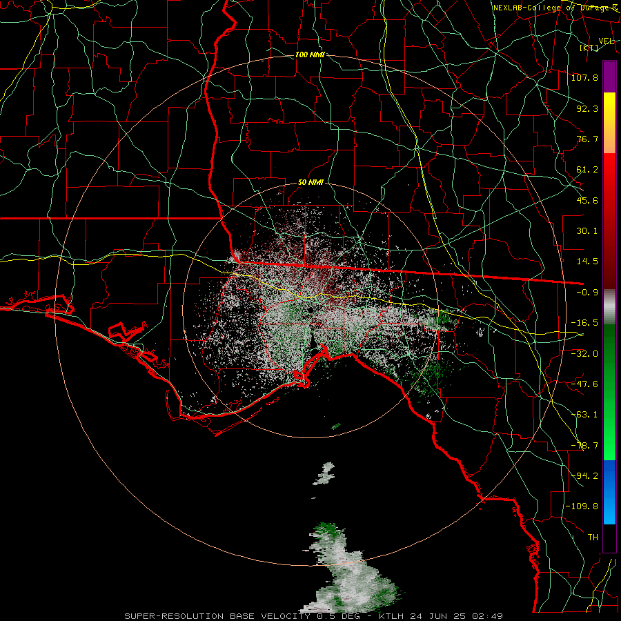Click the radar site center at KTLH

[x=310, y=310]
